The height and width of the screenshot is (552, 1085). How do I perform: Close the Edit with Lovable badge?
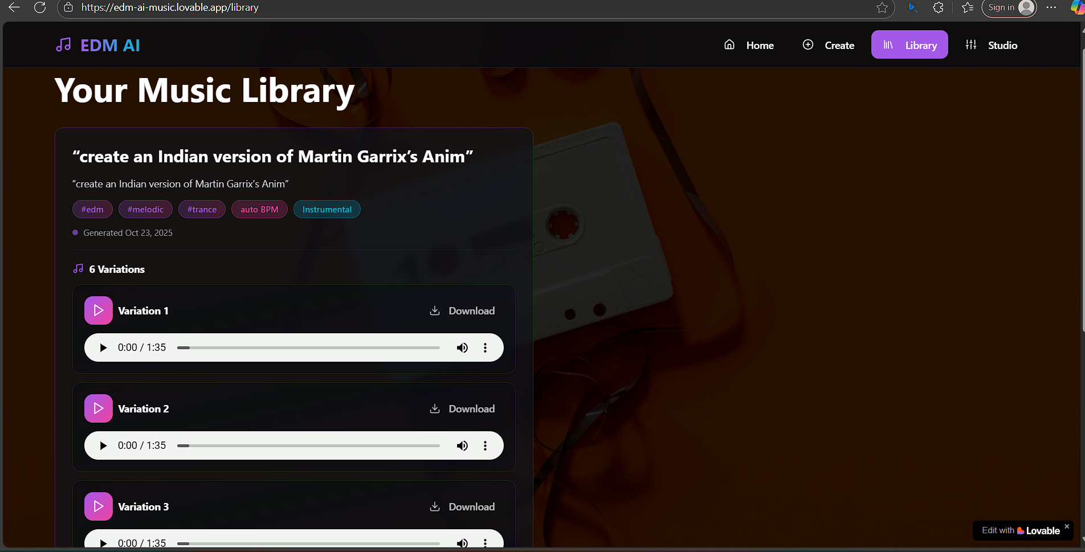tap(1067, 526)
